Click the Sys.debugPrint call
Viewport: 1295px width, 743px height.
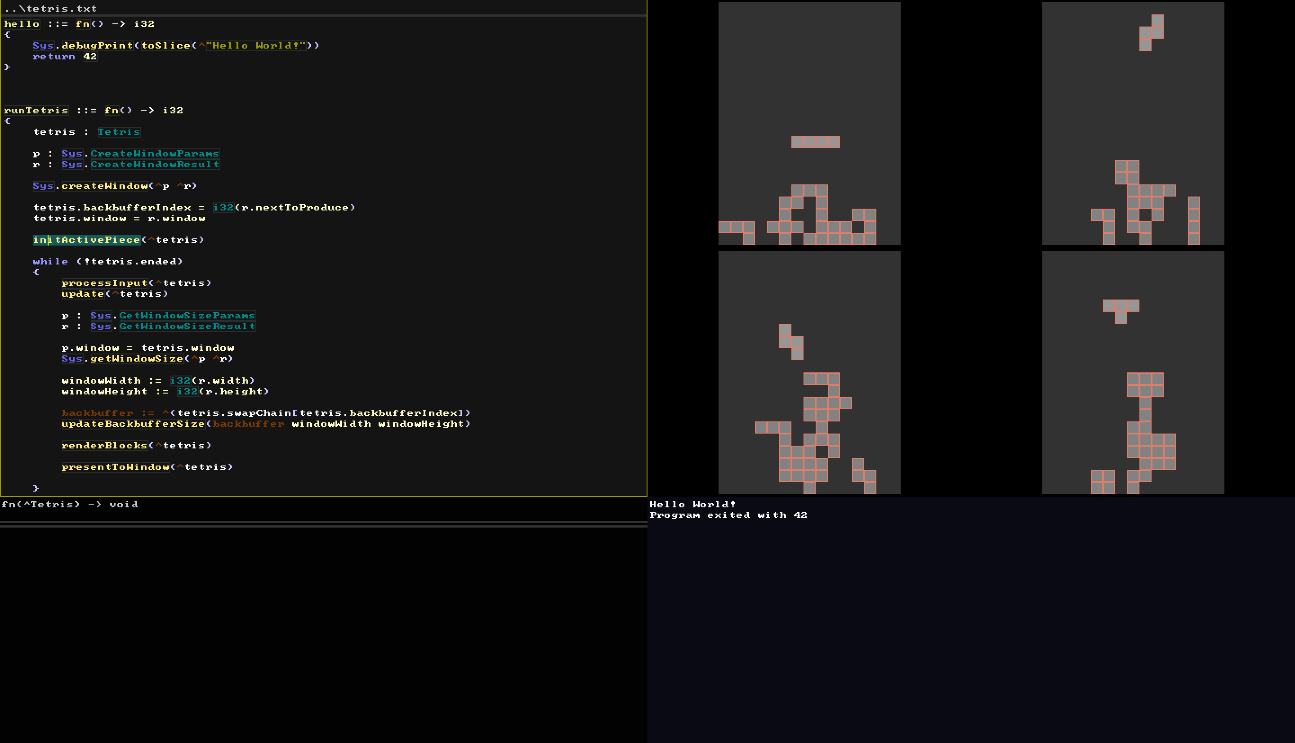(x=176, y=45)
